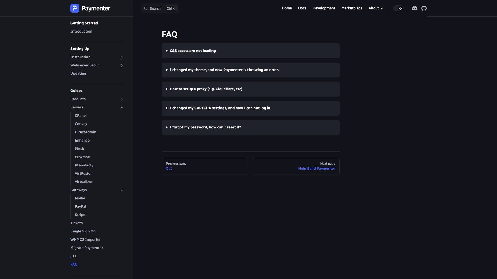This screenshot has width=497, height=279.
Task: Open the VirtFusion server guide
Action: pos(84,173)
